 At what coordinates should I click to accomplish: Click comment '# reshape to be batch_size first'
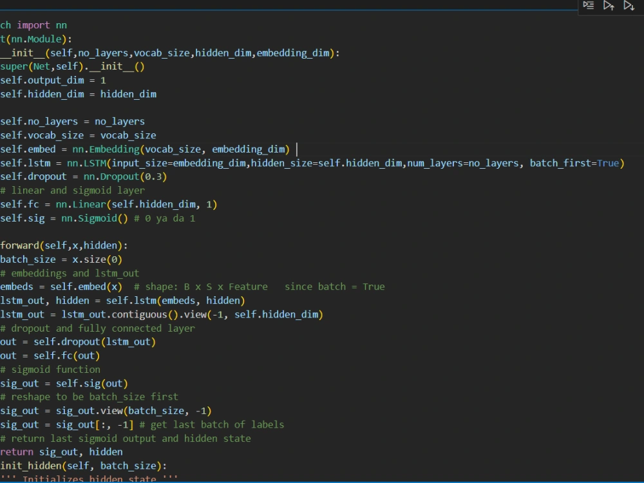[89, 397]
